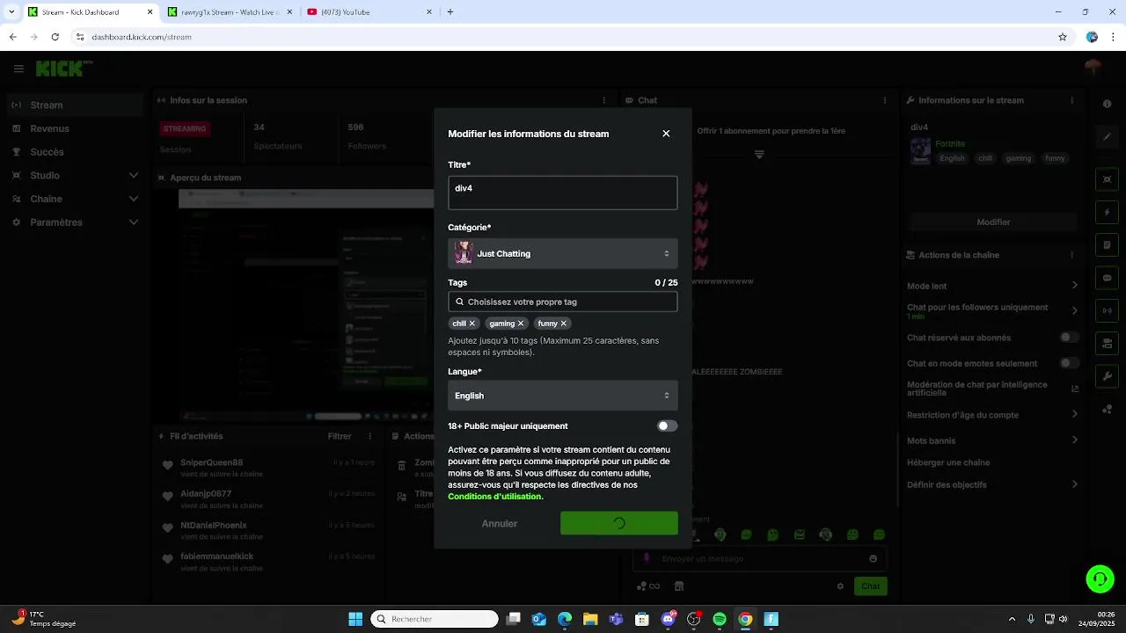Open Mots bannis setting
Image resolution: width=1126 pixels, height=633 pixels.
point(993,440)
